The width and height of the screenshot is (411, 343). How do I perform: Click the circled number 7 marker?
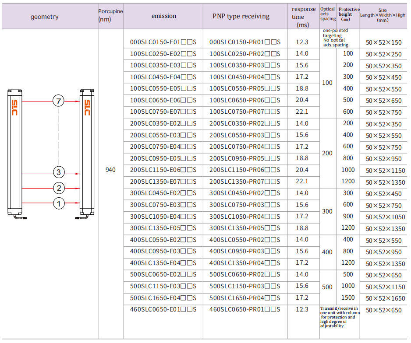[58, 101]
